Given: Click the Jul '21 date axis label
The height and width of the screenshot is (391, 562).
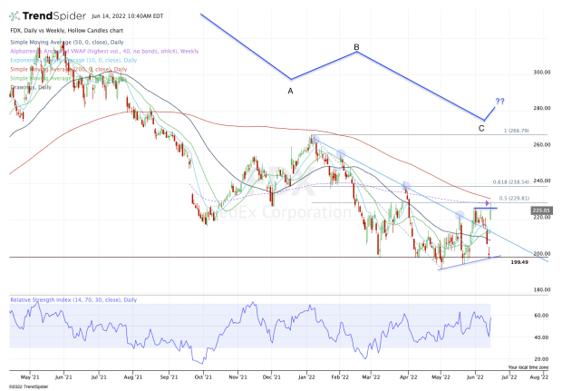Looking at the screenshot, I should click(99, 377).
